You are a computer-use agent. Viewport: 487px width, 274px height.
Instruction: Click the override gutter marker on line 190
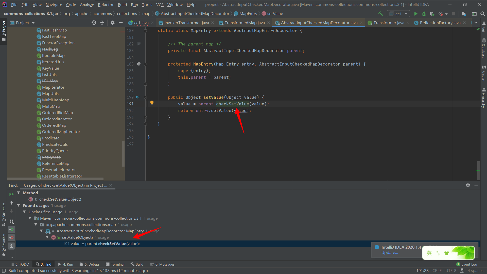138,97
